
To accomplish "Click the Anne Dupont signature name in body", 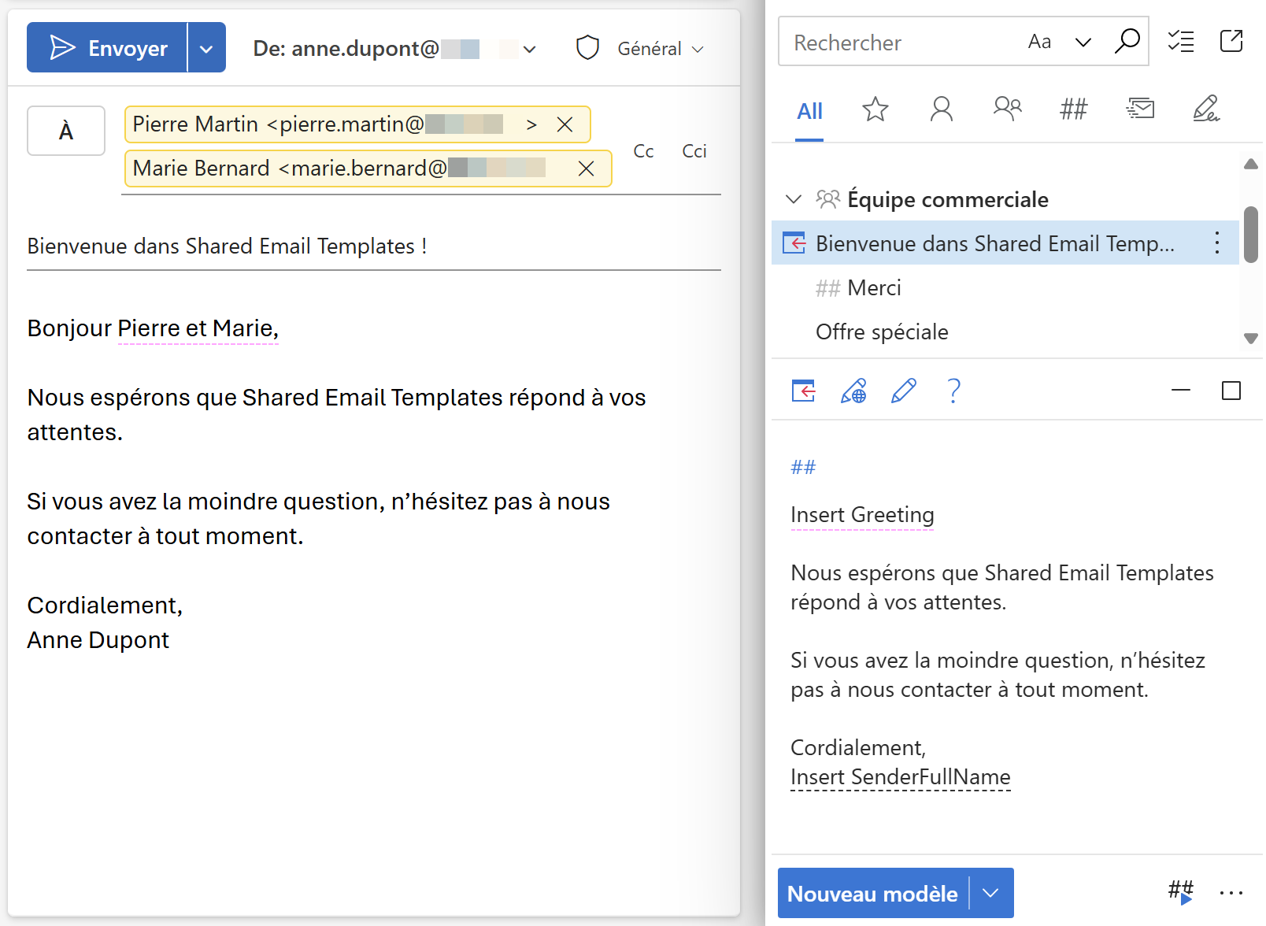I will point(98,640).
